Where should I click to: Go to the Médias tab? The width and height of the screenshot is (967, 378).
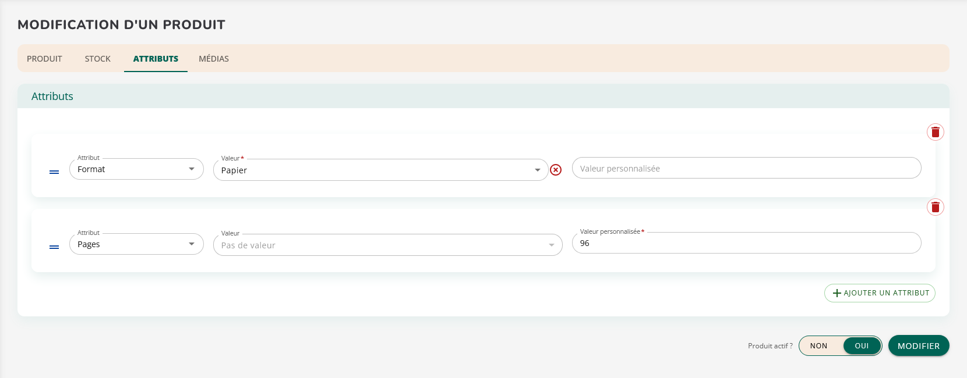(x=214, y=59)
